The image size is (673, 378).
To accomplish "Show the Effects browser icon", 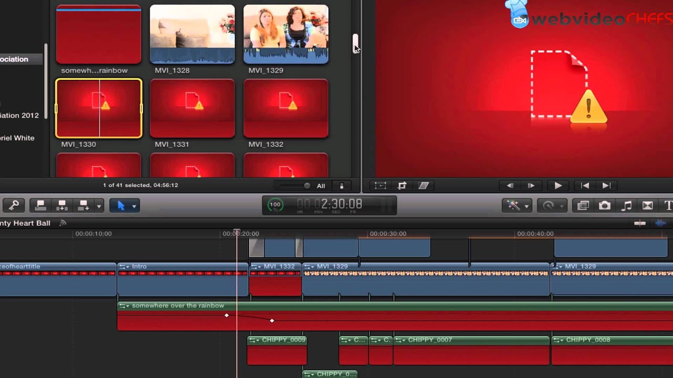I will pos(583,206).
